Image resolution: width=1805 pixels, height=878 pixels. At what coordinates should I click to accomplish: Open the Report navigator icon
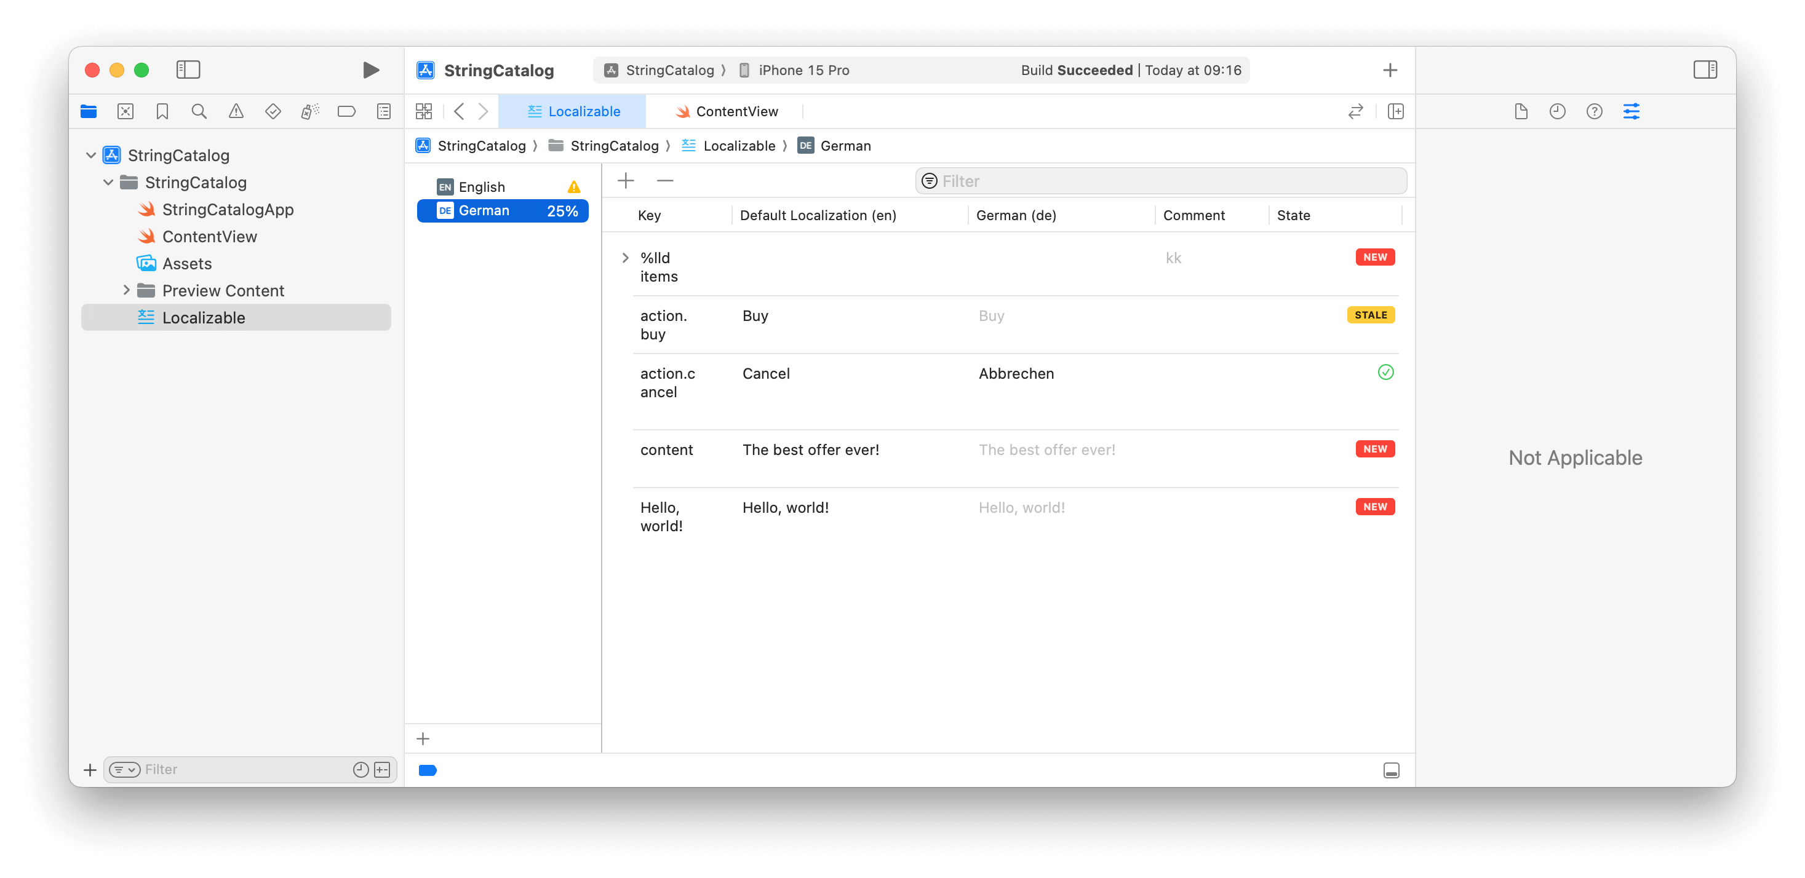[384, 111]
